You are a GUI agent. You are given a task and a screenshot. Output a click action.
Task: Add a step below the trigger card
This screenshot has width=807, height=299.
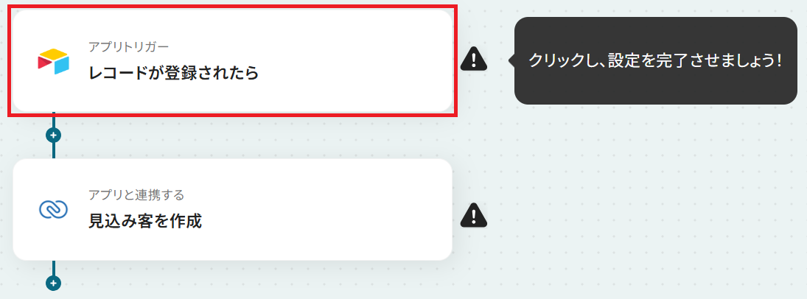(x=53, y=136)
